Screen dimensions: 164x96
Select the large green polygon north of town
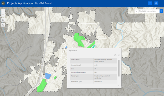pos(79,39)
